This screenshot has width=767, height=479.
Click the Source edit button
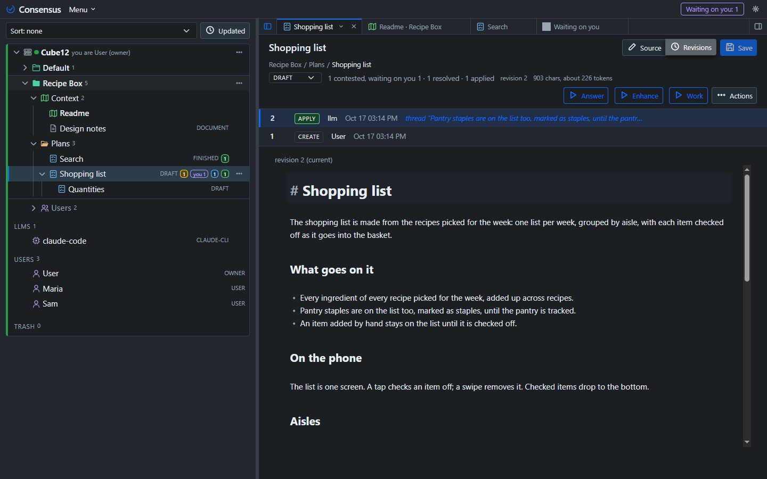(x=644, y=47)
